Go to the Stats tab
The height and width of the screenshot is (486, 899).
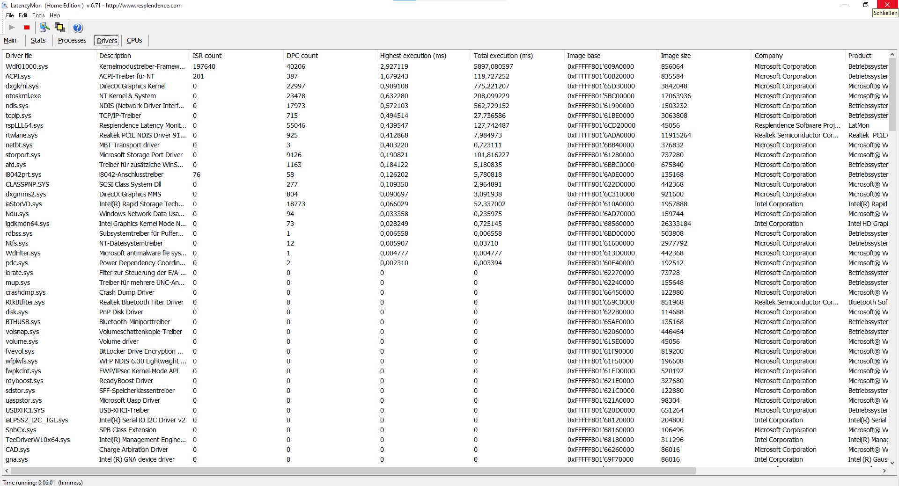tap(38, 41)
